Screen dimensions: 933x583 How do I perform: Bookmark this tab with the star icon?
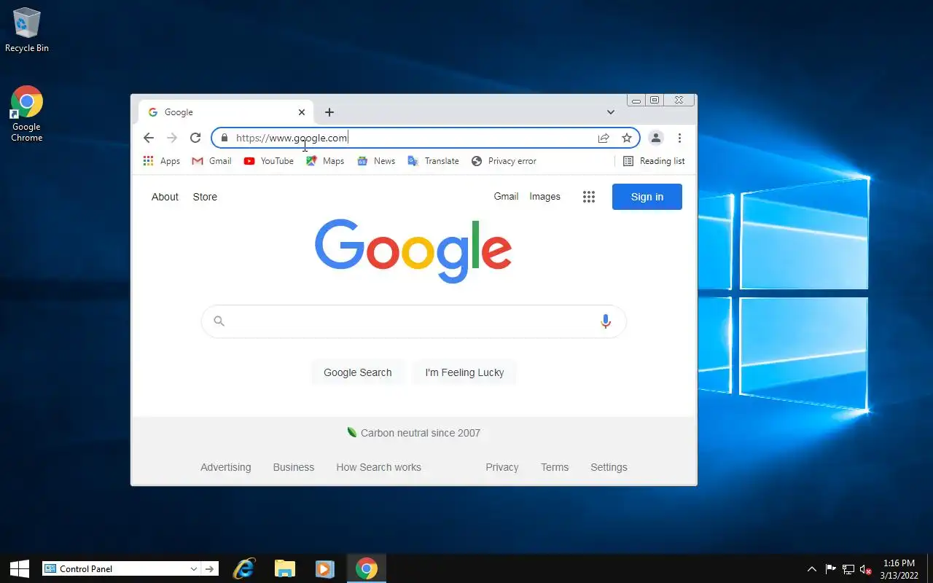coord(626,138)
